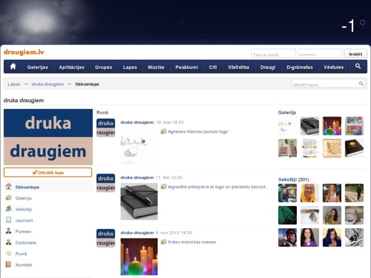
Task: Open D-grāmatas in navigation bar
Action: pos(300,67)
